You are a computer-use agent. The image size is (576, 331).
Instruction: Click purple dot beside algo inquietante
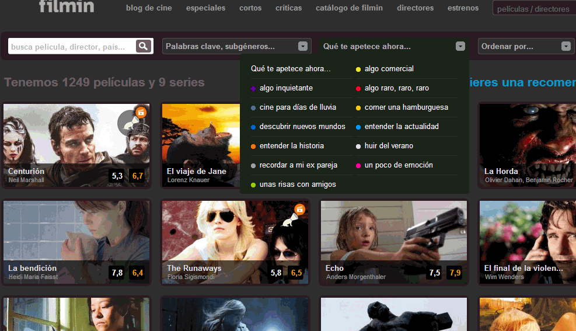[253, 89]
